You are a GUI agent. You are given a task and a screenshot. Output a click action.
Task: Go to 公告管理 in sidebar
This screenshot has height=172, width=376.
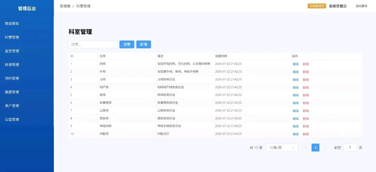(x=12, y=119)
